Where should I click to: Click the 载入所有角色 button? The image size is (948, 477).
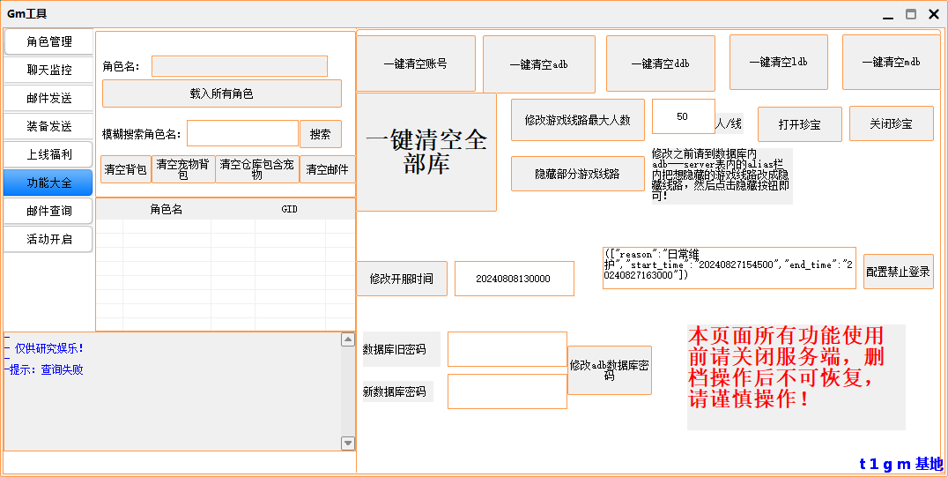pyautogui.click(x=221, y=93)
